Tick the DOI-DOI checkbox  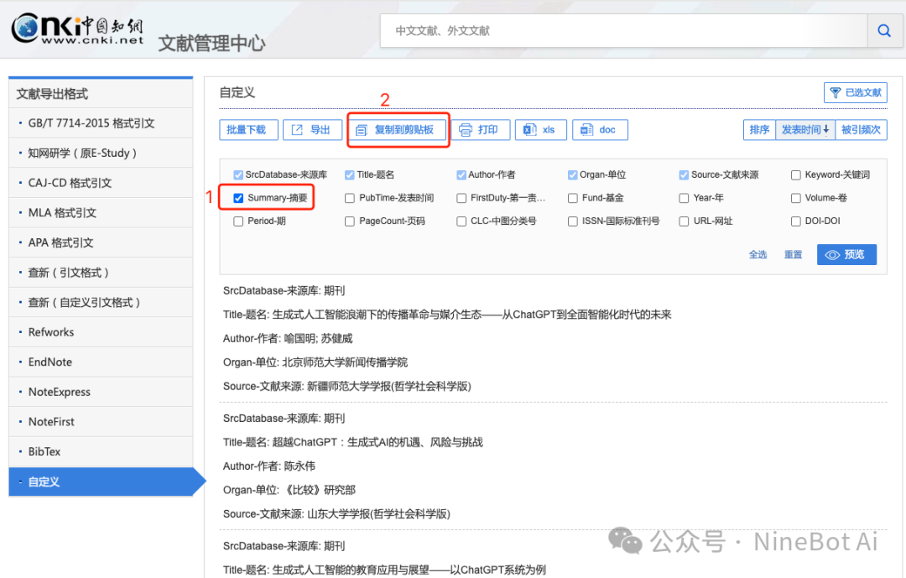pyautogui.click(x=796, y=221)
